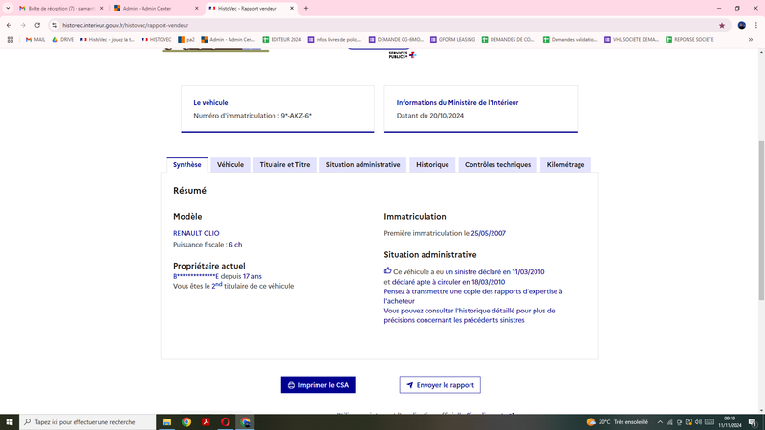Open the REPONSE SOCIETE bookmark

(689, 40)
